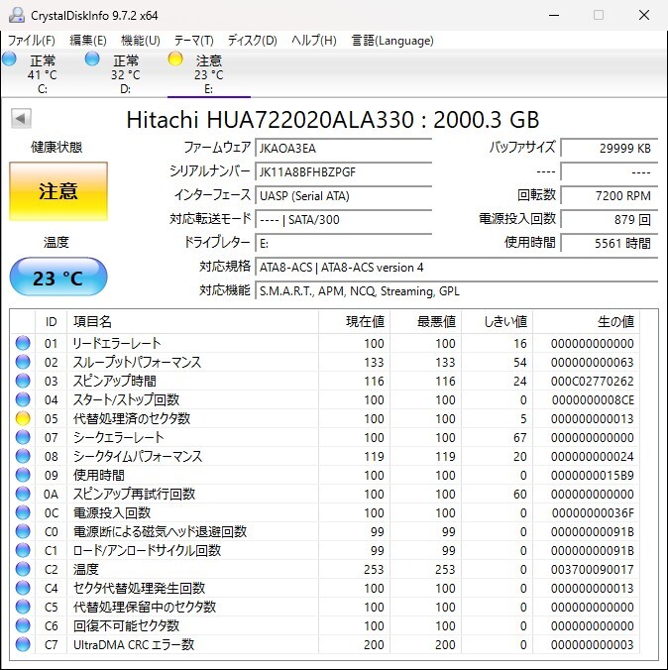
Task: Click power-on count field 879 回
Action: point(609,220)
